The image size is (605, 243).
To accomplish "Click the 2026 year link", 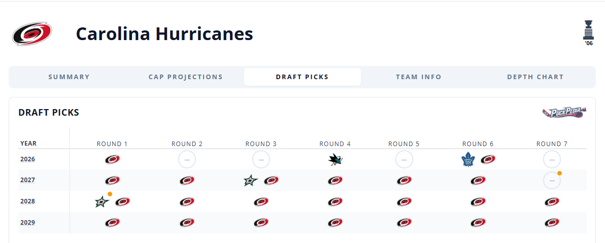I will [x=27, y=159].
